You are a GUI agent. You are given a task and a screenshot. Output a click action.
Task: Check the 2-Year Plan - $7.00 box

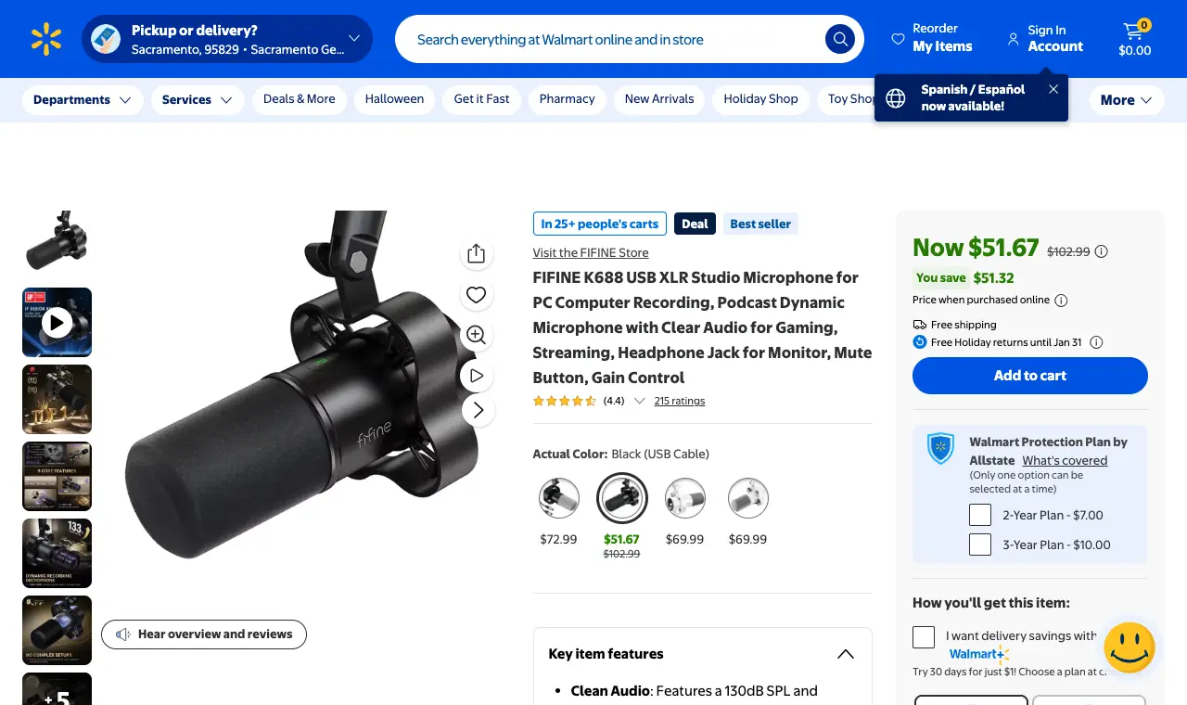click(x=980, y=515)
